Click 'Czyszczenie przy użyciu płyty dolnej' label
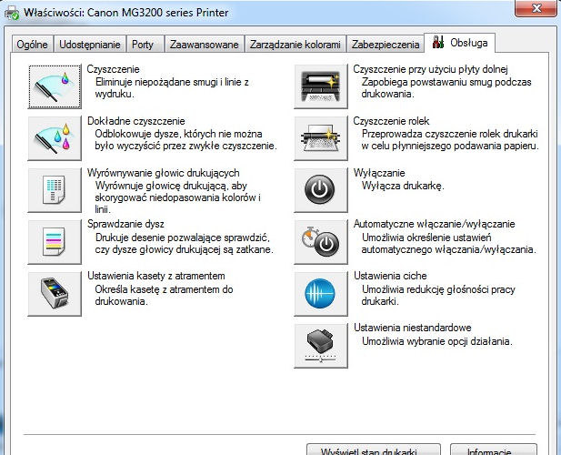This screenshot has width=561, height=455. pos(430,69)
